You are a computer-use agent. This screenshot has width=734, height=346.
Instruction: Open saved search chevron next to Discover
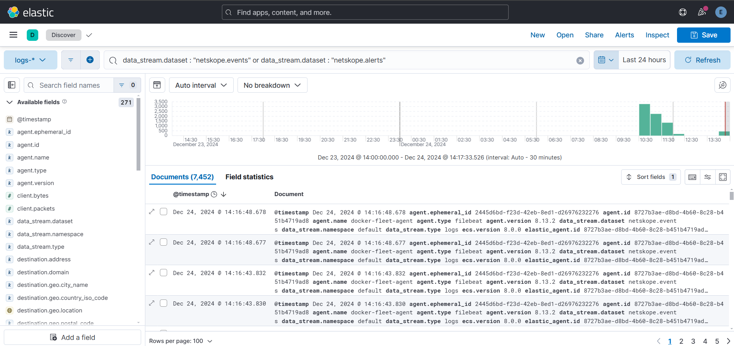coord(89,35)
